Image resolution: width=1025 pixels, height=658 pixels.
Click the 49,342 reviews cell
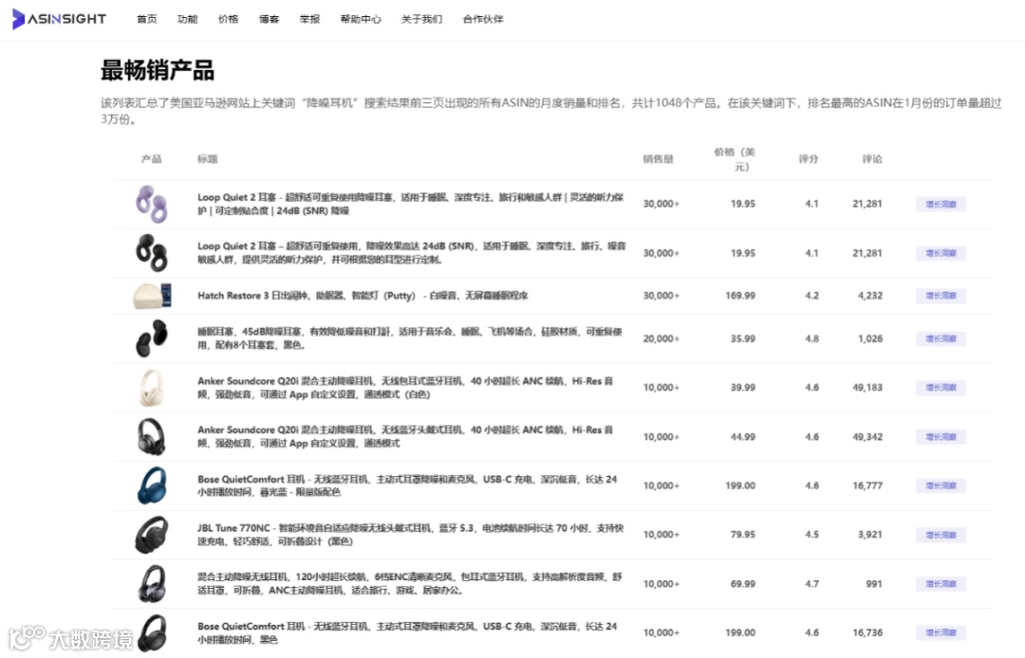pyautogui.click(x=867, y=437)
